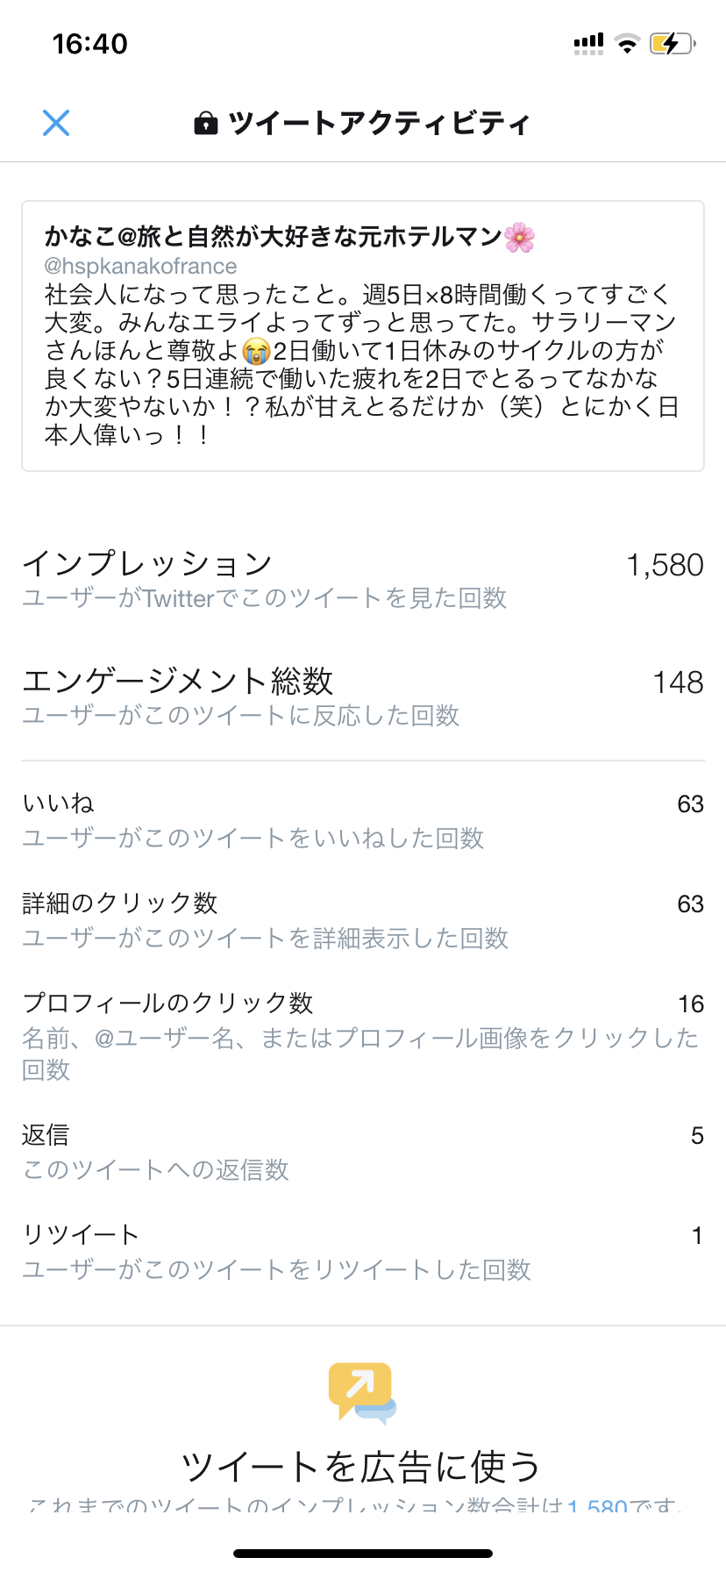Image resolution: width=726 pixels, height=1572 pixels.
Task: Tap the battery charging status icon
Action: (672, 43)
